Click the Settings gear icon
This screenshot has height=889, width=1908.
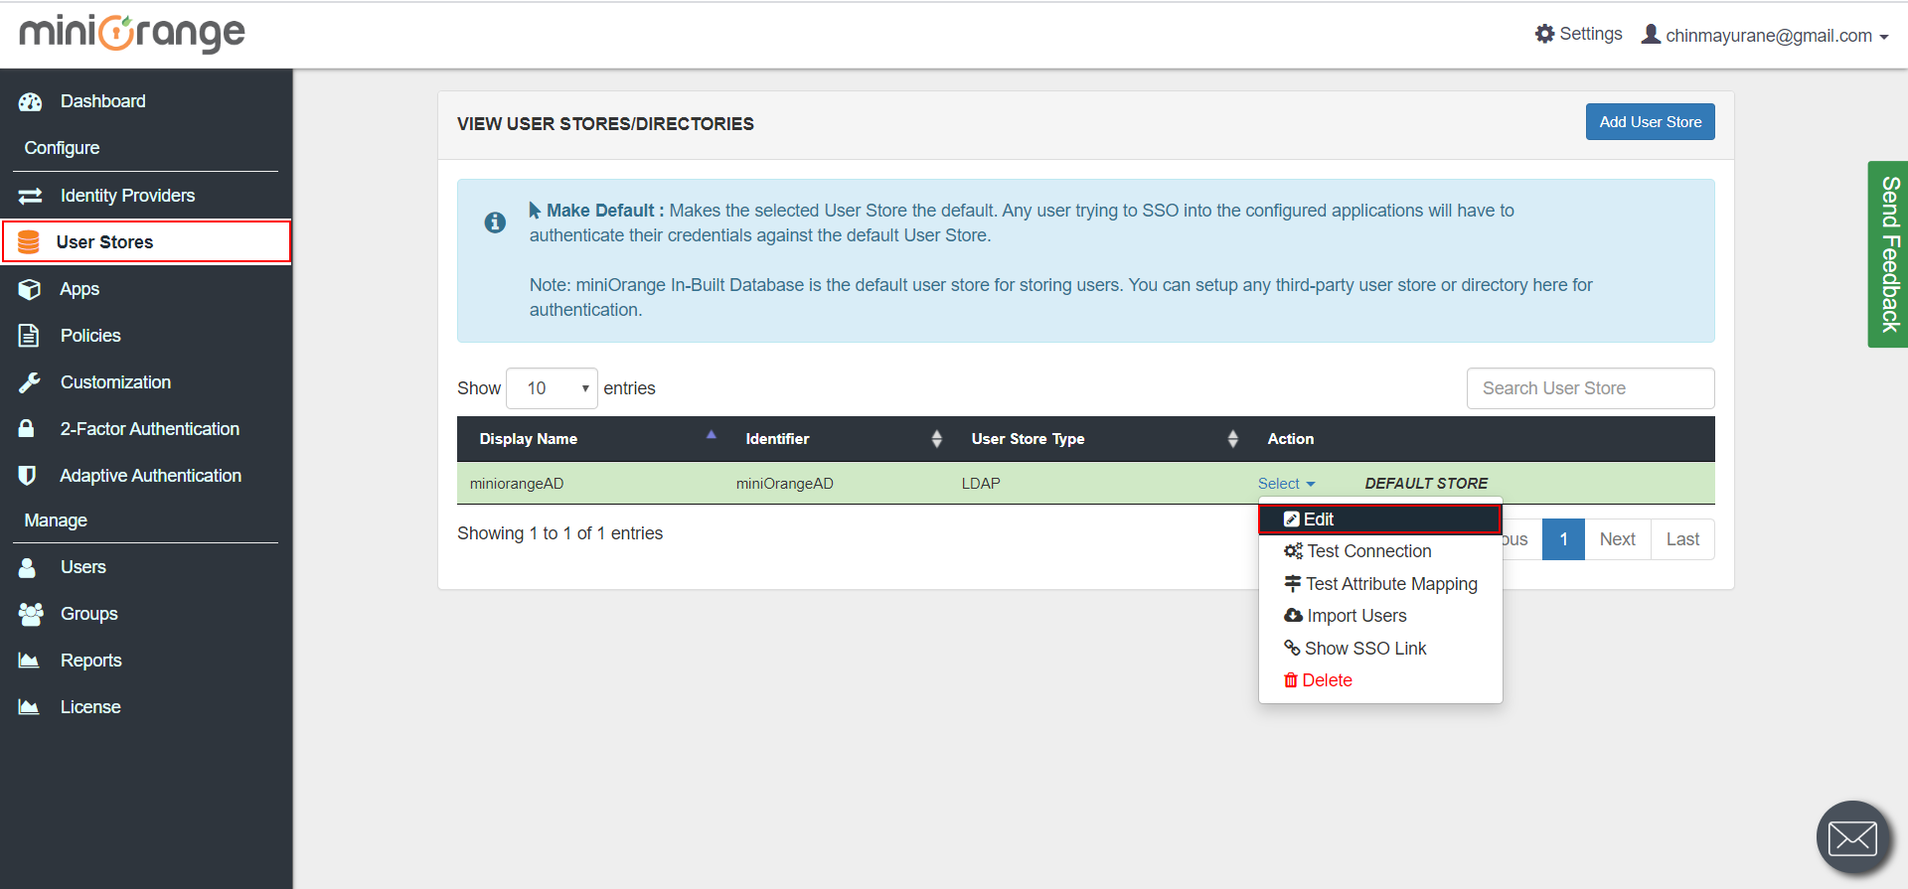click(1544, 34)
